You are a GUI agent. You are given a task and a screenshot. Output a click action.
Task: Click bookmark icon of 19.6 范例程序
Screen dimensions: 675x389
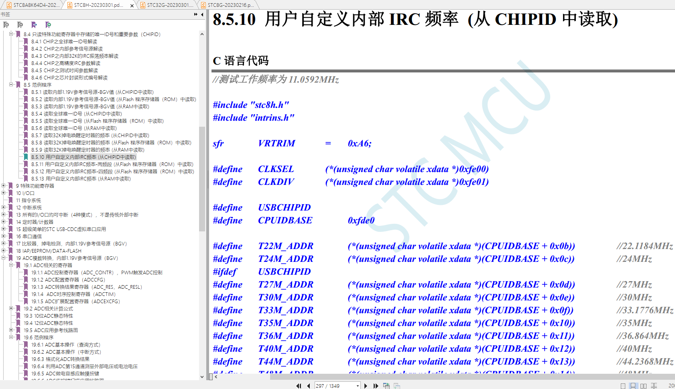[x=18, y=338]
